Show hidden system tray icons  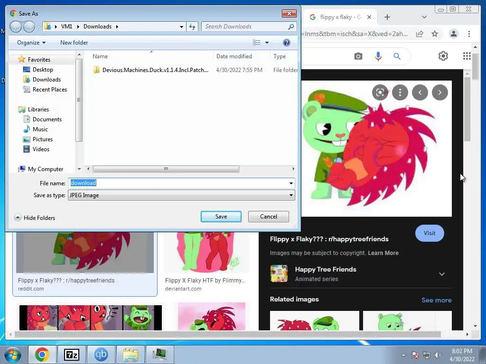pyautogui.click(x=403, y=355)
